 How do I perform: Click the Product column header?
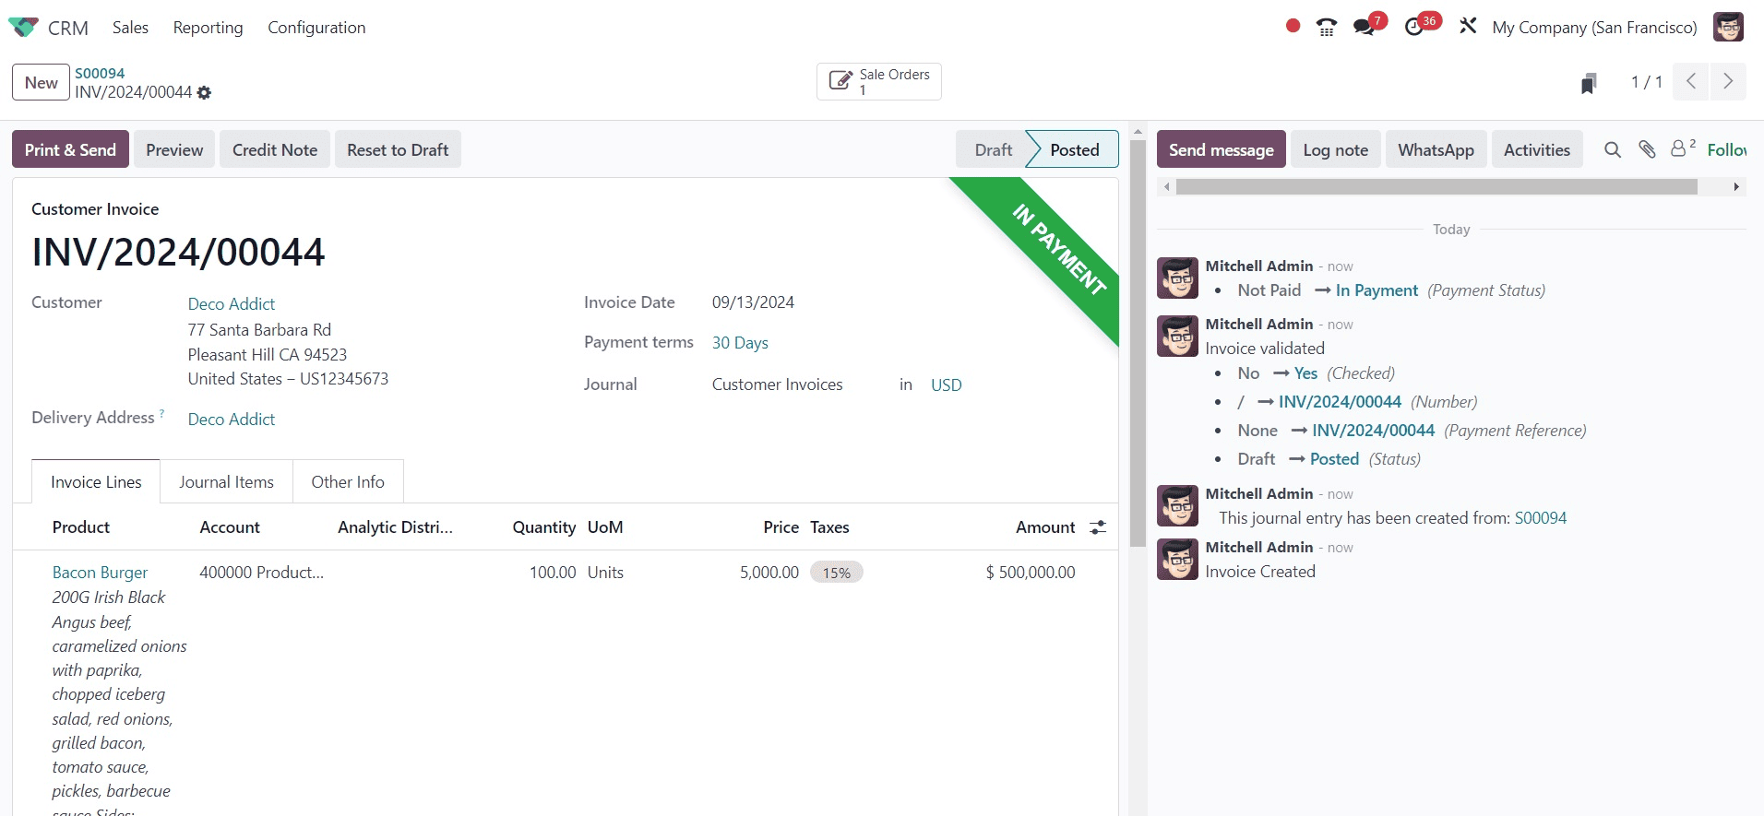81,526
